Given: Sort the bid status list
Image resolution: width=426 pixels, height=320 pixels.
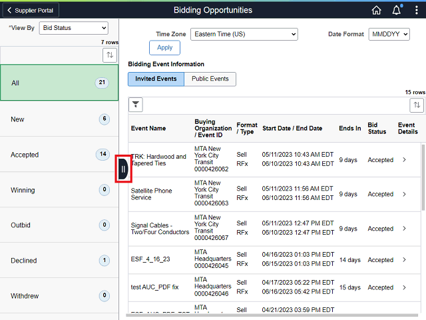Looking at the screenshot, I should click(x=110, y=55).
